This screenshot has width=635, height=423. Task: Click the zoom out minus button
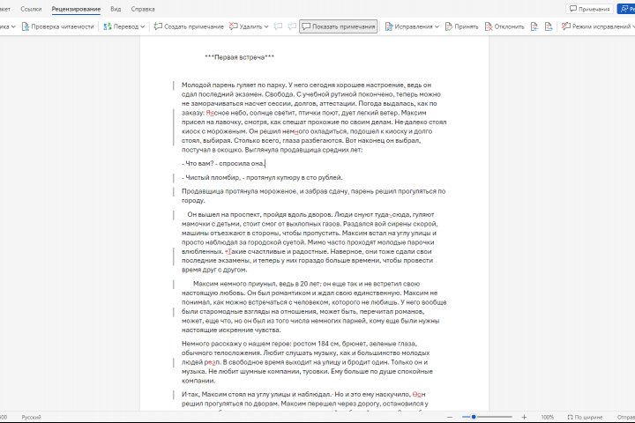450,417
